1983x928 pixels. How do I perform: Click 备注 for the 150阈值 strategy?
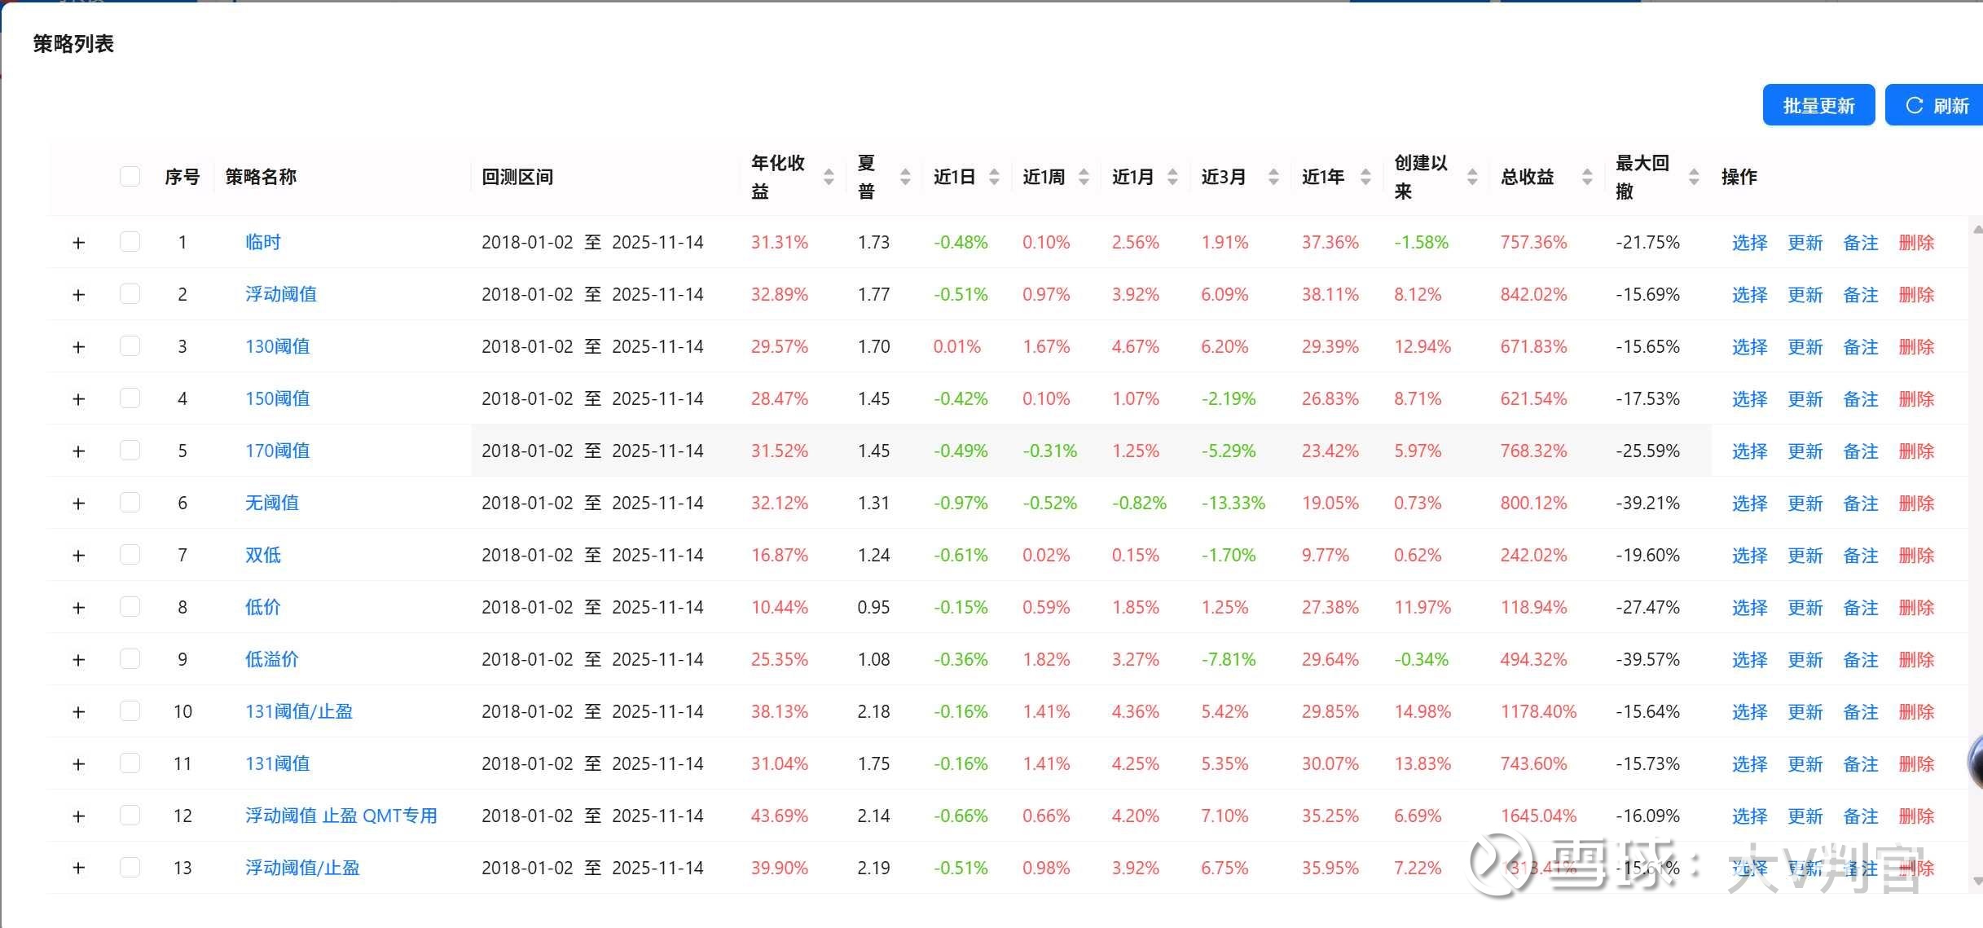[1860, 399]
